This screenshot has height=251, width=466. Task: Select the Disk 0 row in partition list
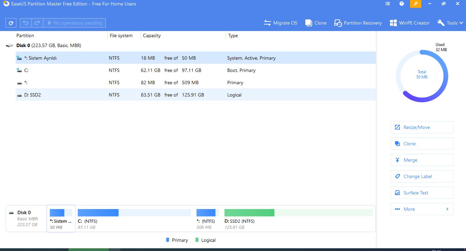[190, 45]
